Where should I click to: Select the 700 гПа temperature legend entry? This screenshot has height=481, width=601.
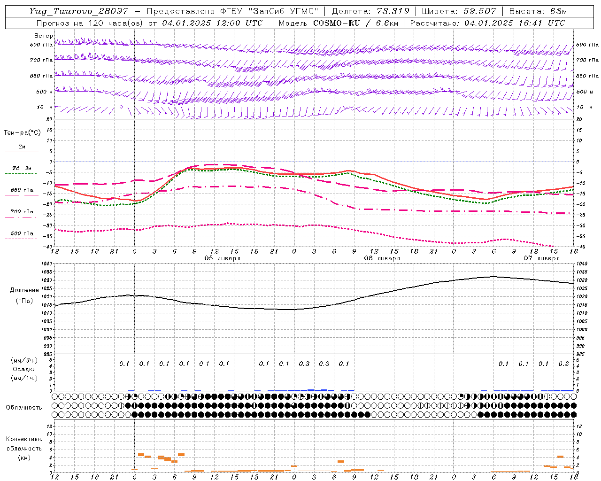point(22,212)
